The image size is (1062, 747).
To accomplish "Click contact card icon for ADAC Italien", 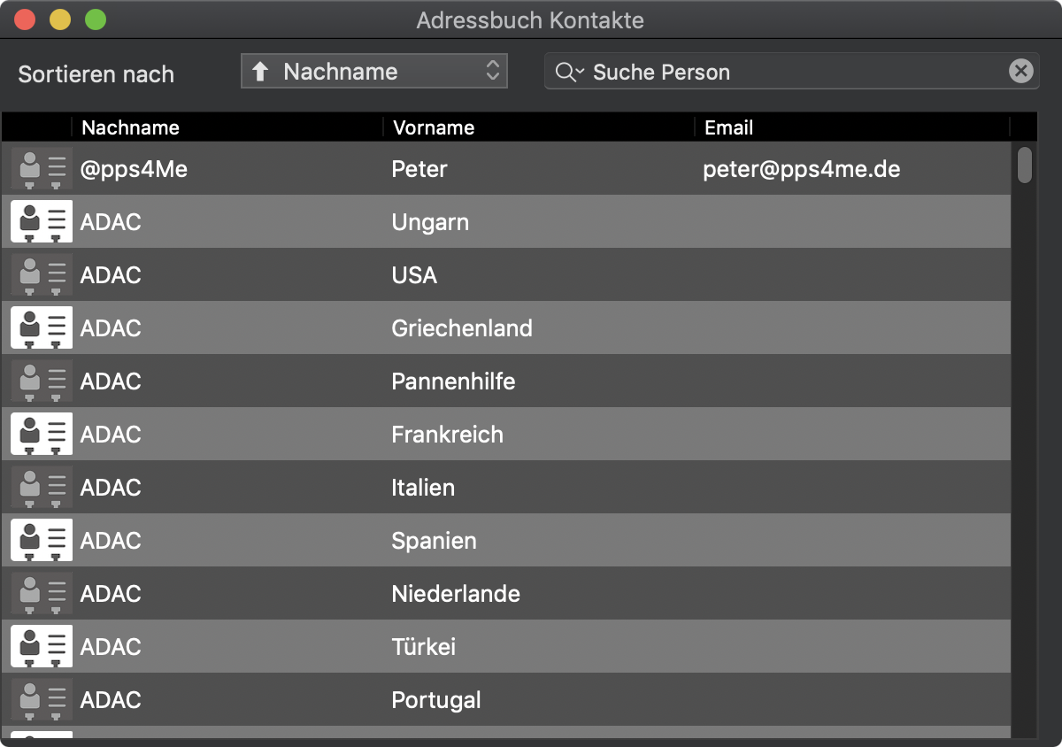I will click(x=42, y=488).
